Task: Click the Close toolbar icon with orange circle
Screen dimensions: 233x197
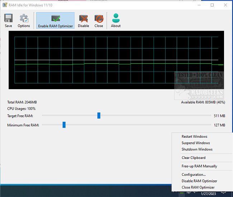Action: 99,19
